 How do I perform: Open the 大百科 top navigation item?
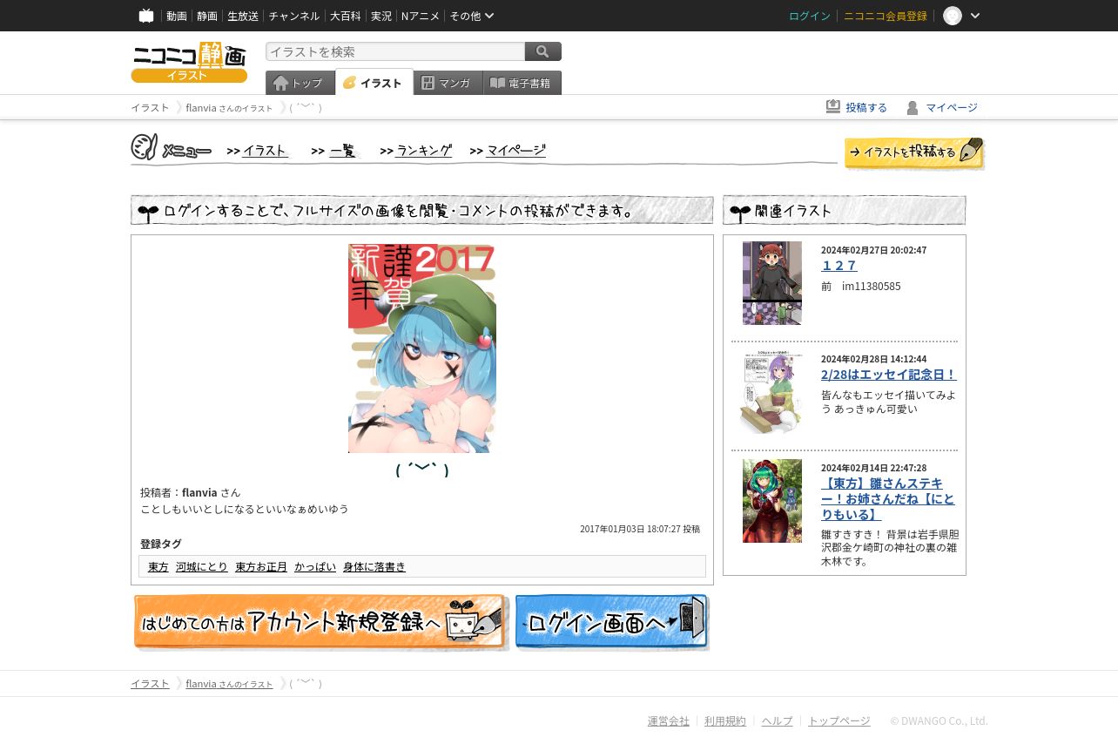(345, 16)
